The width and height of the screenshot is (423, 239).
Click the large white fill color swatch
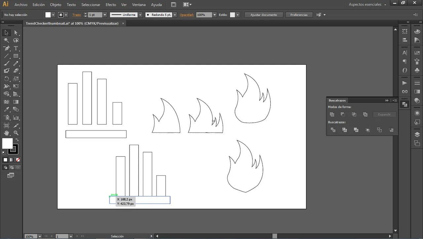[7, 143]
